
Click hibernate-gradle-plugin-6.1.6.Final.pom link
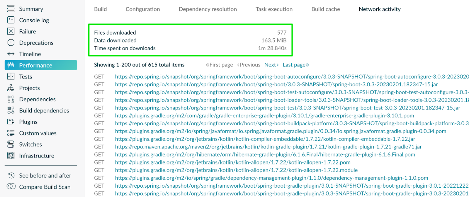(x=265, y=155)
